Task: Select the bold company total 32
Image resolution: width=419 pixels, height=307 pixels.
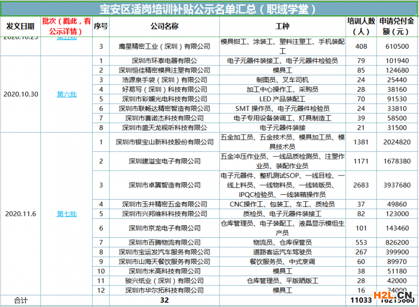Action: click(x=164, y=300)
